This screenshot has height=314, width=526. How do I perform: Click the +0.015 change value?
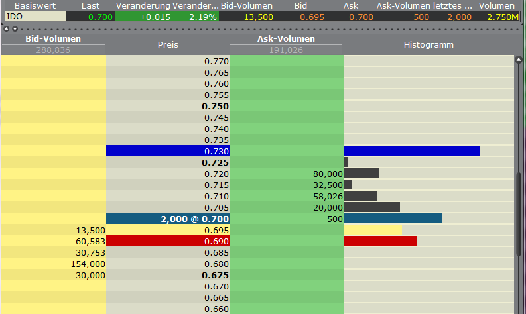(x=155, y=17)
